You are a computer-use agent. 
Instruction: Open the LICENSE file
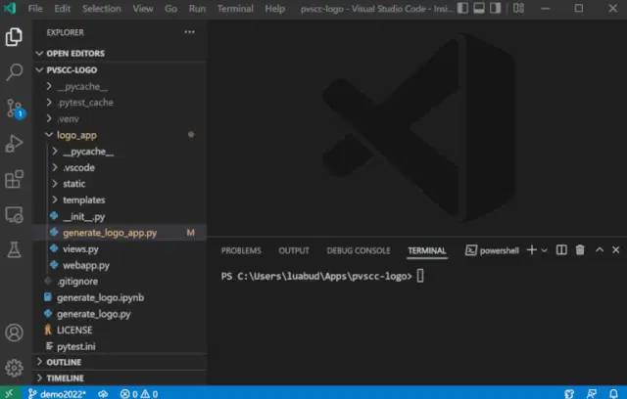coord(120,330)
